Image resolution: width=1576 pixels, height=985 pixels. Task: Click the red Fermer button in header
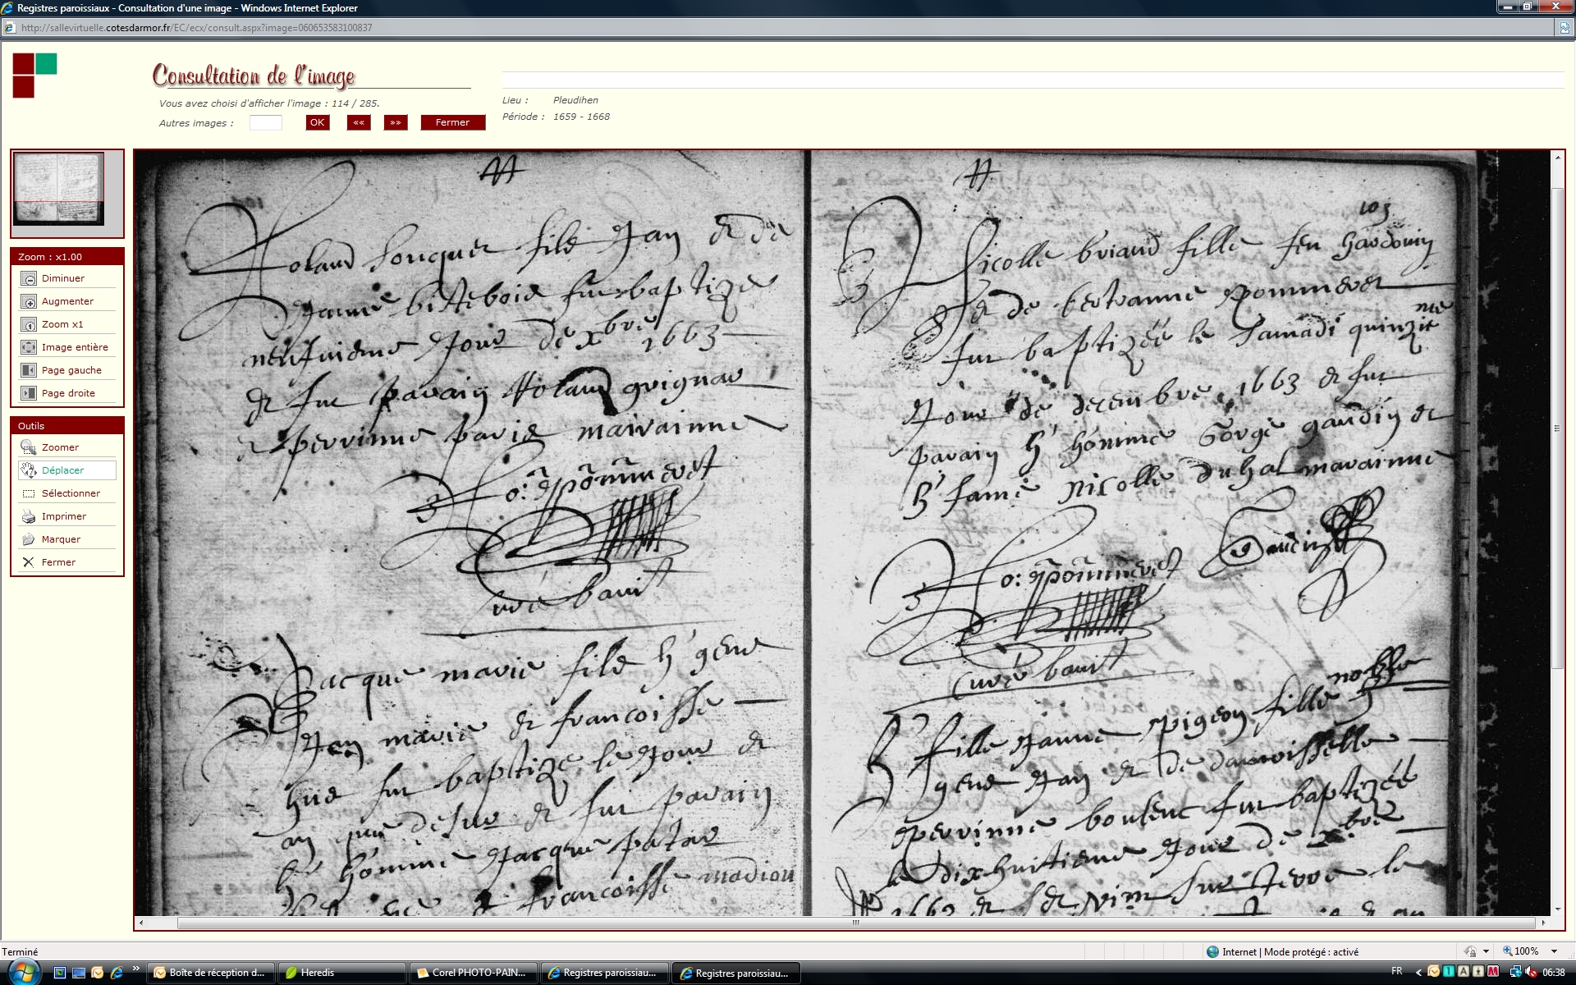(x=452, y=123)
